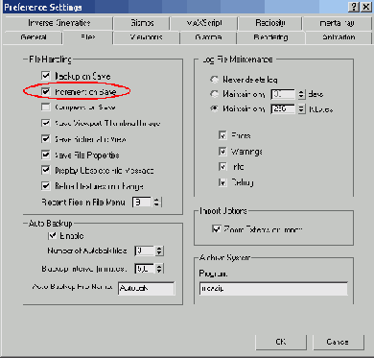Viewport: 374px width, 358px height.
Task: Open the mental ray tab
Action: coord(337,23)
